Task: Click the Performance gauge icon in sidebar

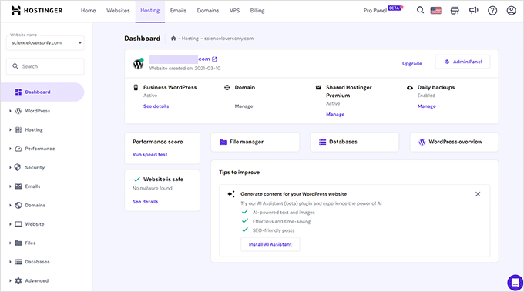Action: click(x=18, y=149)
